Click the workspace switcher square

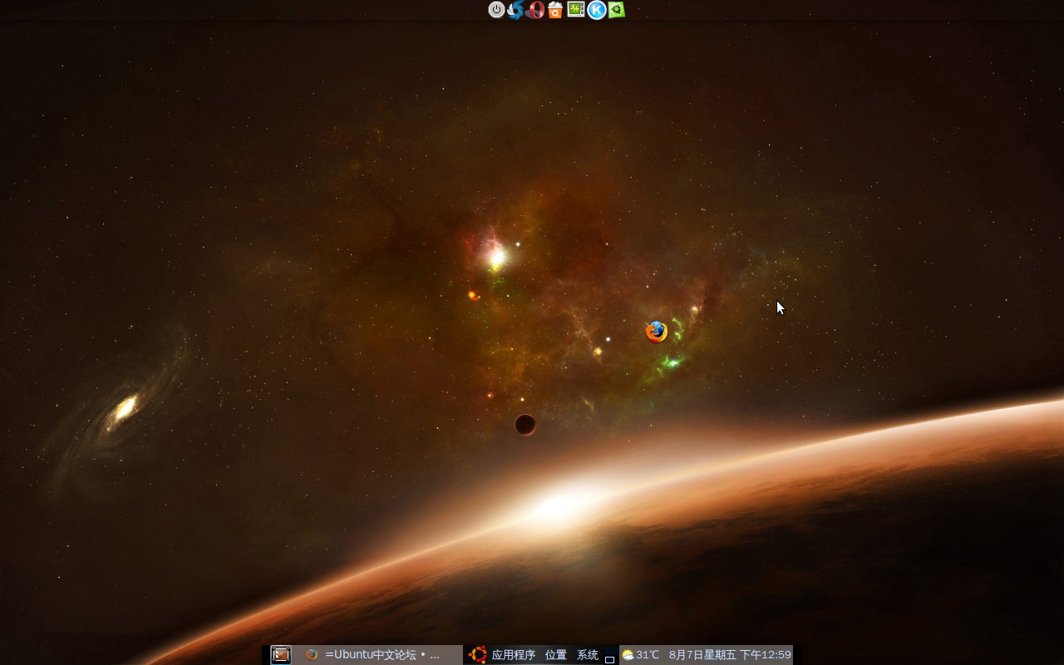(609, 659)
